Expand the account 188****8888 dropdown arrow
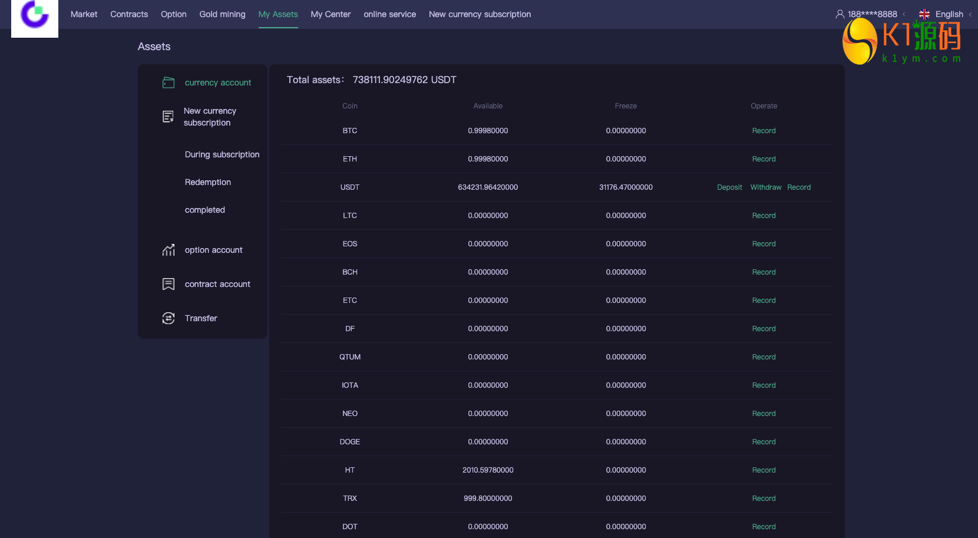Screen dimensions: 978x538 pyautogui.click(x=904, y=14)
